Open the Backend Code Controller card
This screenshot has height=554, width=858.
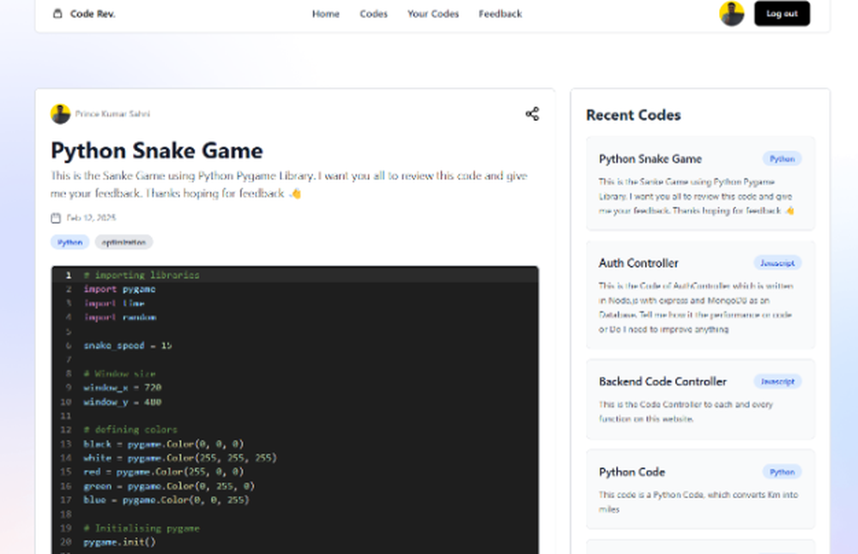pos(700,400)
